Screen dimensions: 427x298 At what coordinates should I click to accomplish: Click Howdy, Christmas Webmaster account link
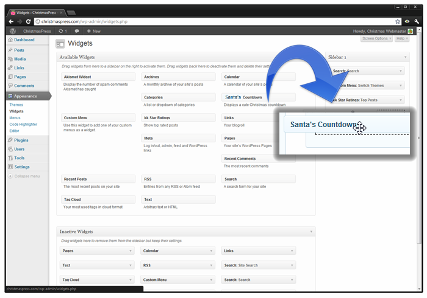pyautogui.click(x=379, y=31)
